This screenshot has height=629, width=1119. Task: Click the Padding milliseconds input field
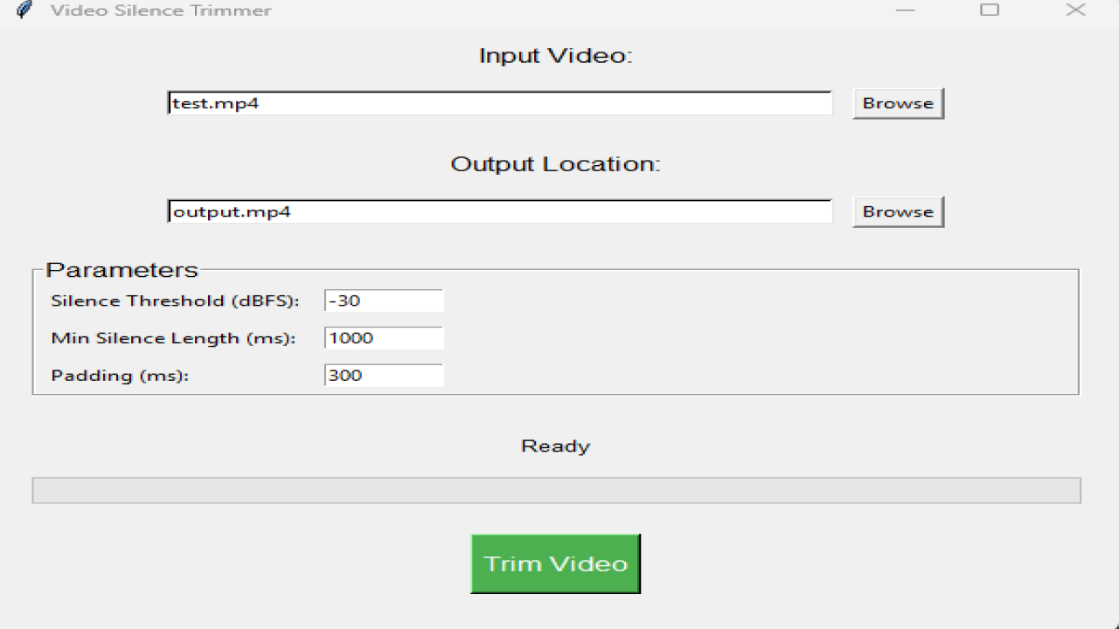pyautogui.click(x=383, y=375)
